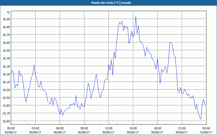Select the 16,00 y-axis value
Screen dimensions: 217x135
click(x=6, y=90)
